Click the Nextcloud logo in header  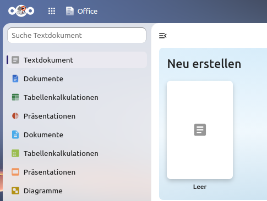click(x=21, y=11)
